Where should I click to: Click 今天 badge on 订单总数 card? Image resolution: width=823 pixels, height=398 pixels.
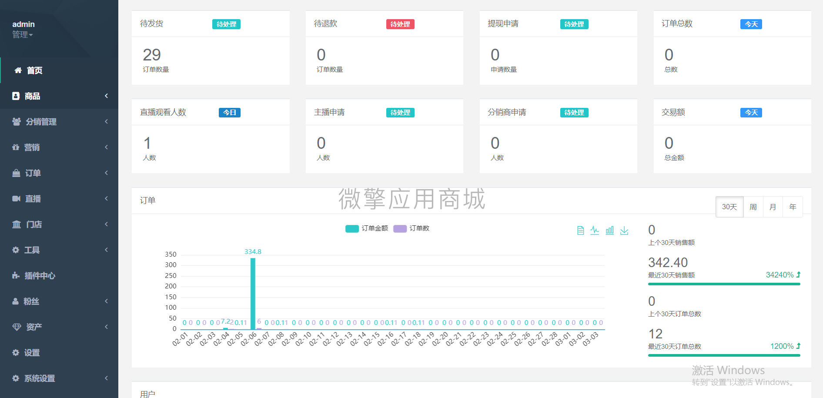tap(751, 24)
